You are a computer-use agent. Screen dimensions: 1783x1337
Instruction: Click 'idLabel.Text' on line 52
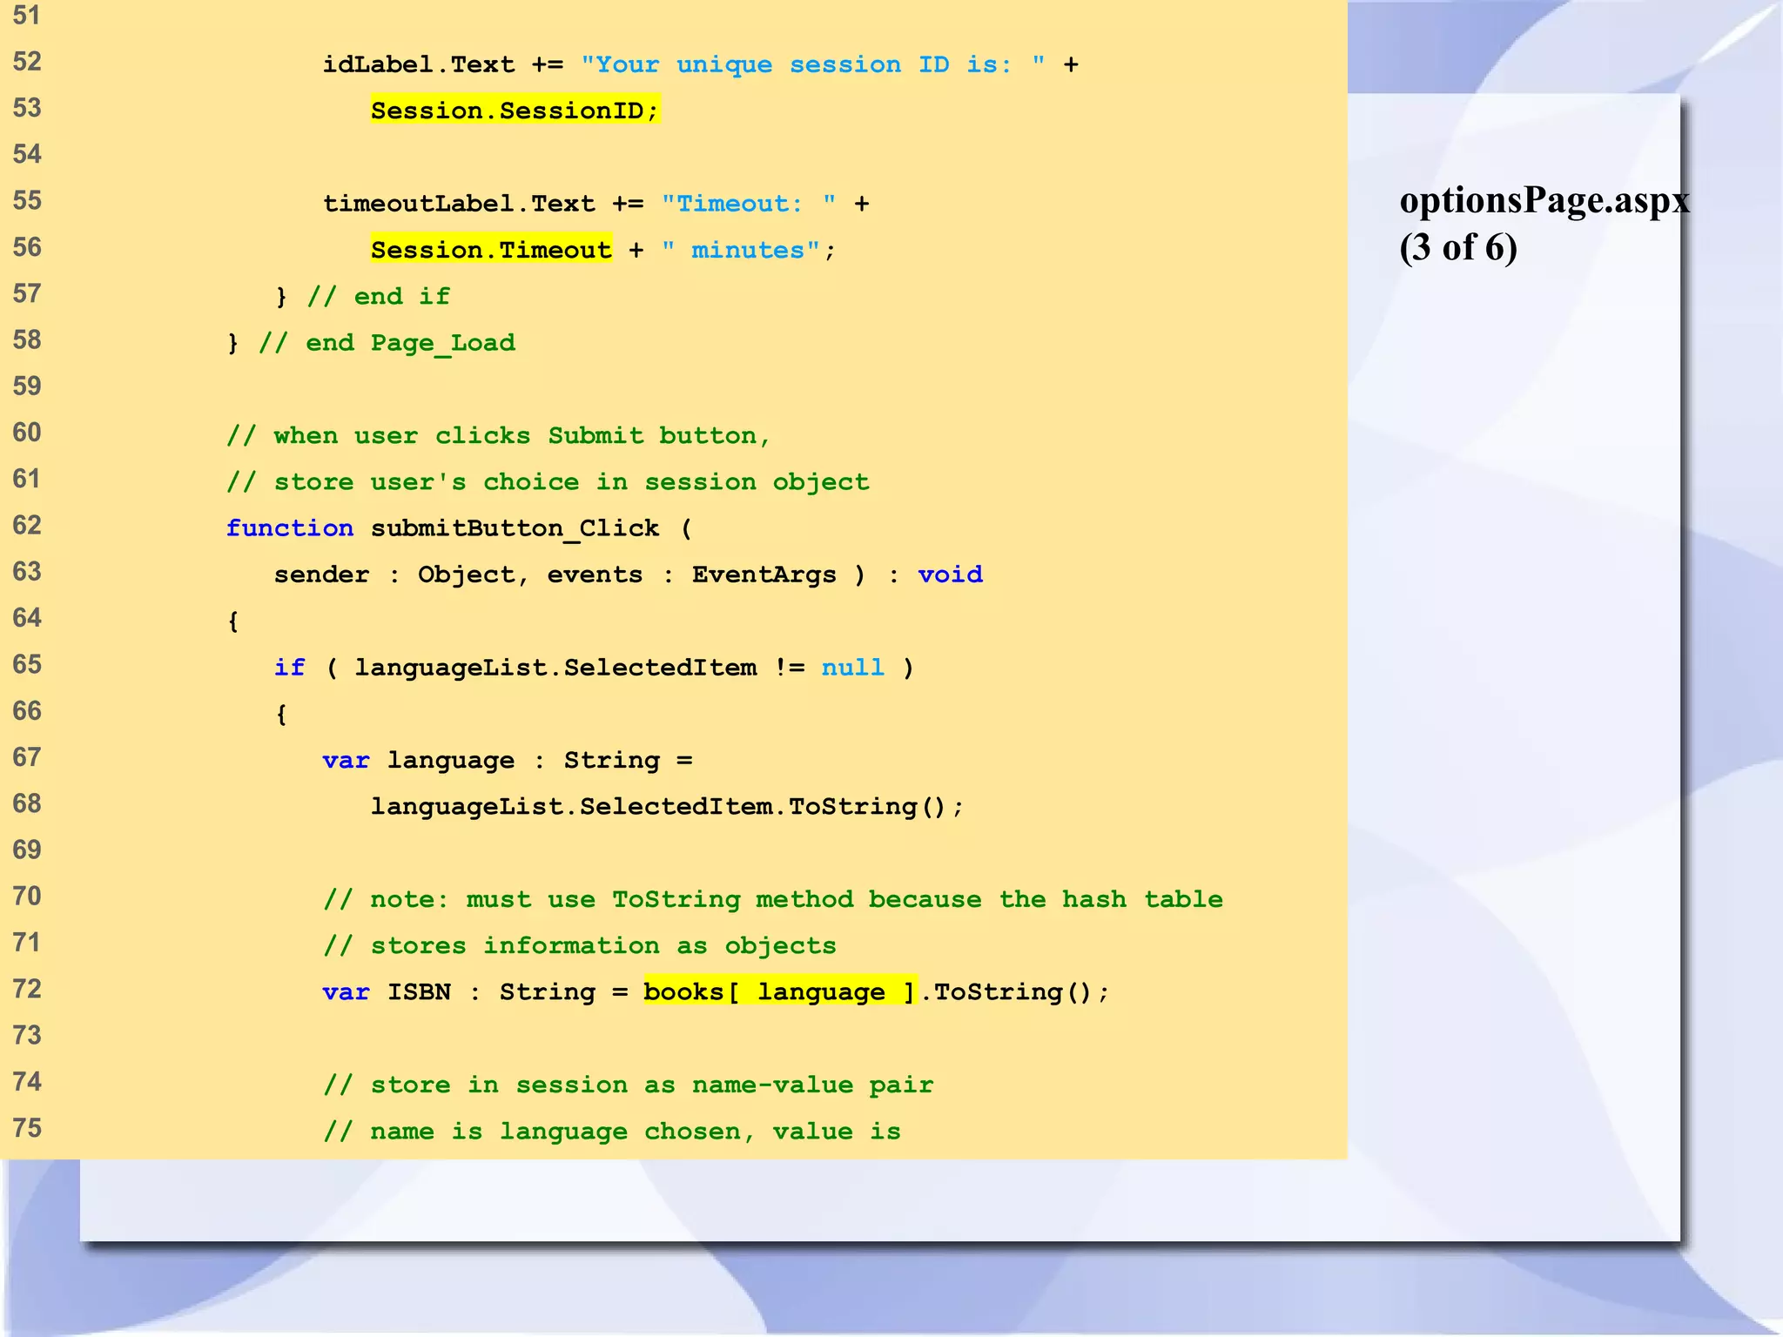(x=419, y=64)
